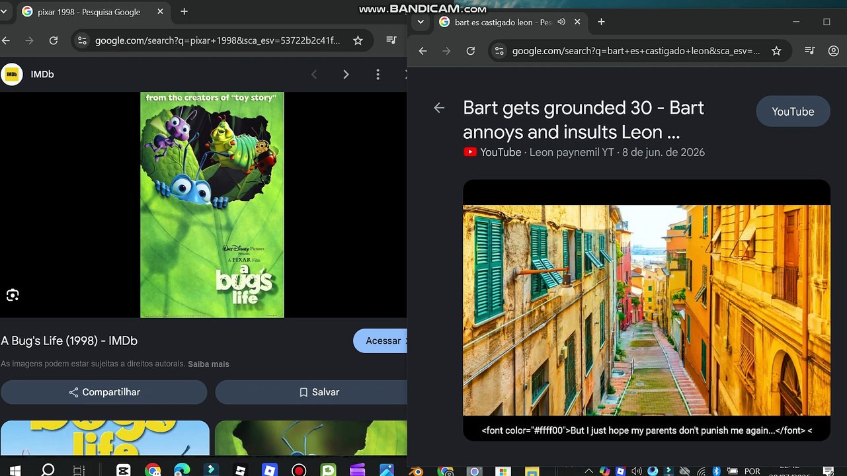Open Windows Start menu
The image size is (847, 476).
point(15,470)
